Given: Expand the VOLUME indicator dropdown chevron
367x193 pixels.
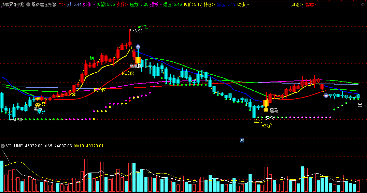Looking at the screenshot, I should (3, 146).
